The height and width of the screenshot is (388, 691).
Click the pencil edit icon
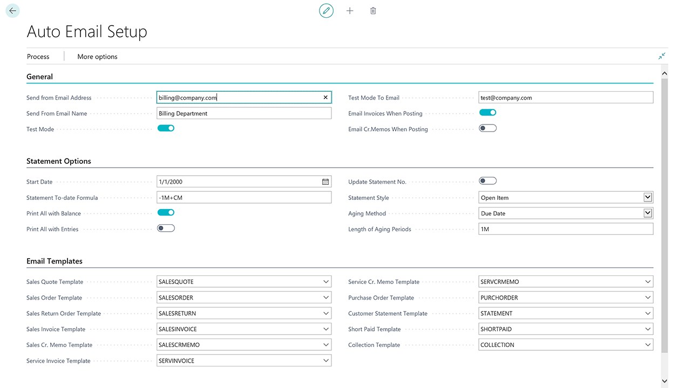click(326, 11)
